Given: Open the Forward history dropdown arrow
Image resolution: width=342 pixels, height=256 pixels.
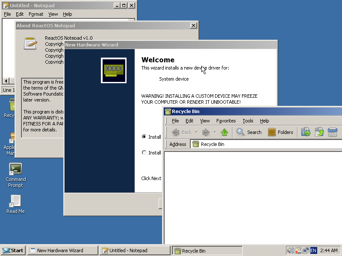Looking at the screenshot, I should [x=215, y=132].
